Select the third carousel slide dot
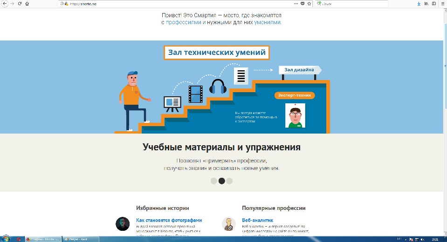Viewport: 447px width, 242px height. (x=229, y=181)
